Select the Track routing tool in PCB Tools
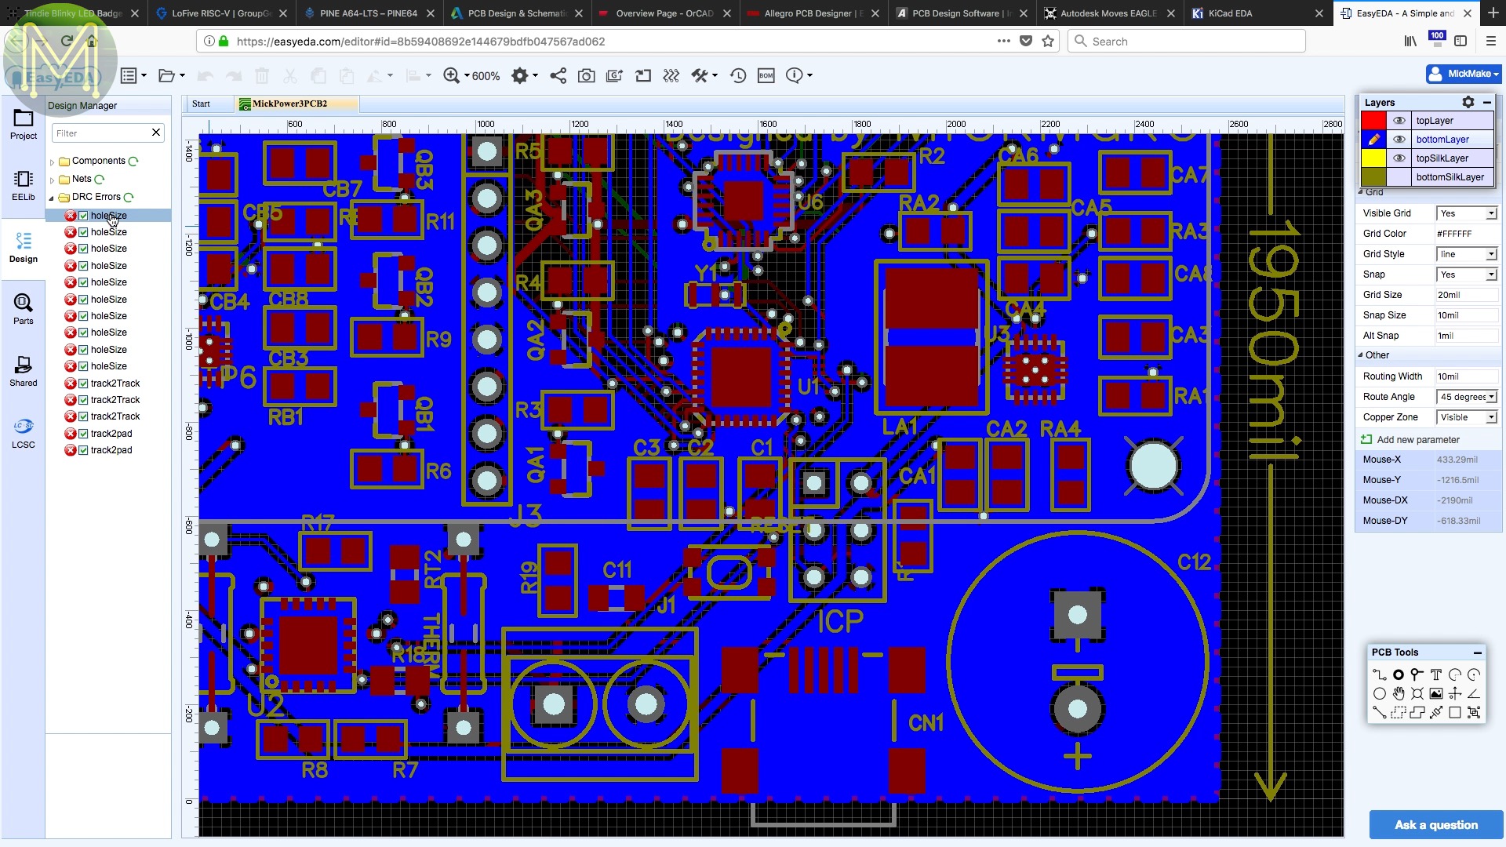 pos(1379,674)
